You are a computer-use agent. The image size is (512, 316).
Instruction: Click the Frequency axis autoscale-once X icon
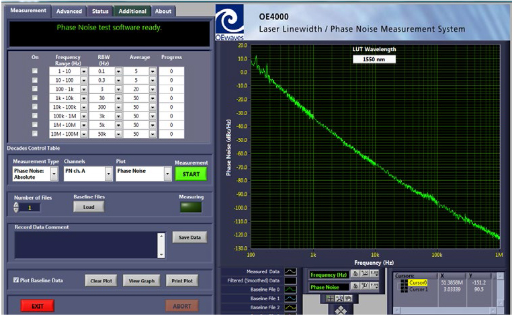tap(365, 274)
